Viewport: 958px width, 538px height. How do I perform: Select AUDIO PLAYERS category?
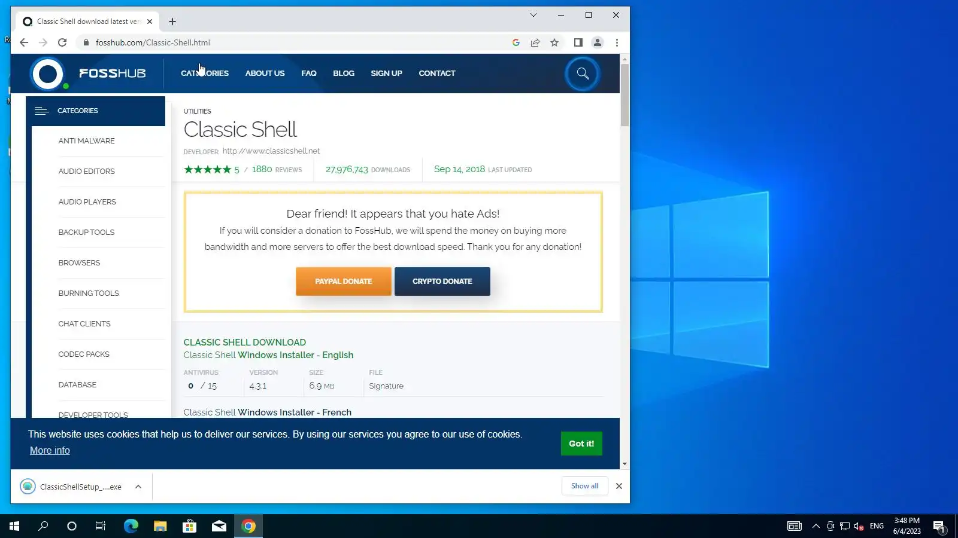pos(87,202)
